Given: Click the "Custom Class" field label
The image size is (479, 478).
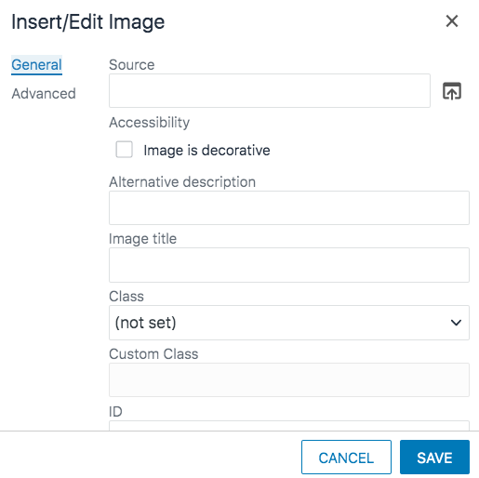Looking at the screenshot, I should click(x=153, y=354).
